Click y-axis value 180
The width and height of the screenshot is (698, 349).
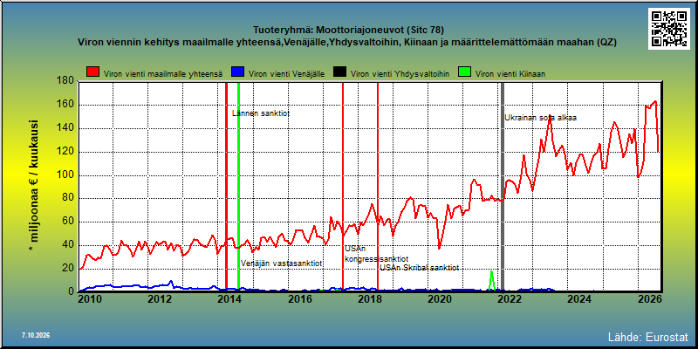click(66, 81)
